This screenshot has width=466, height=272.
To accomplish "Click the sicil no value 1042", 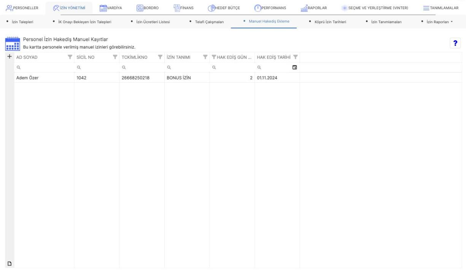I will (x=97, y=78).
